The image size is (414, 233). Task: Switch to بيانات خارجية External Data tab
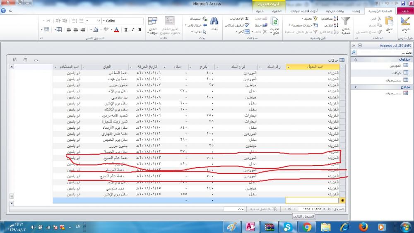[x=335, y=11]
